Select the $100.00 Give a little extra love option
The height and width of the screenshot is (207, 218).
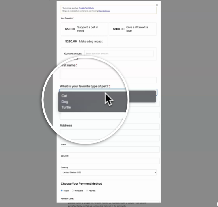[133, 29]
